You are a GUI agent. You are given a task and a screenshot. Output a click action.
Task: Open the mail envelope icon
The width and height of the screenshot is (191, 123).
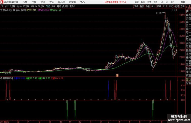[x=172, y=2]
